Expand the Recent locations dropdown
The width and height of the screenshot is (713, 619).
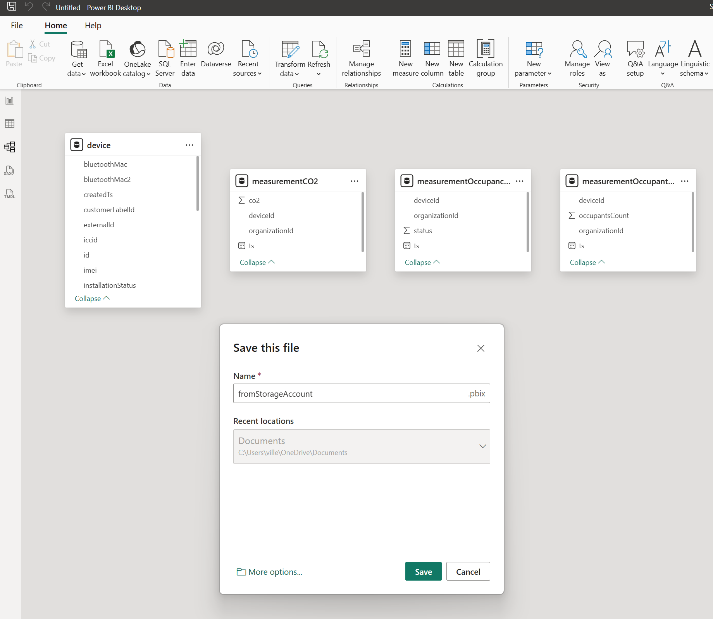tap(482, 446)
